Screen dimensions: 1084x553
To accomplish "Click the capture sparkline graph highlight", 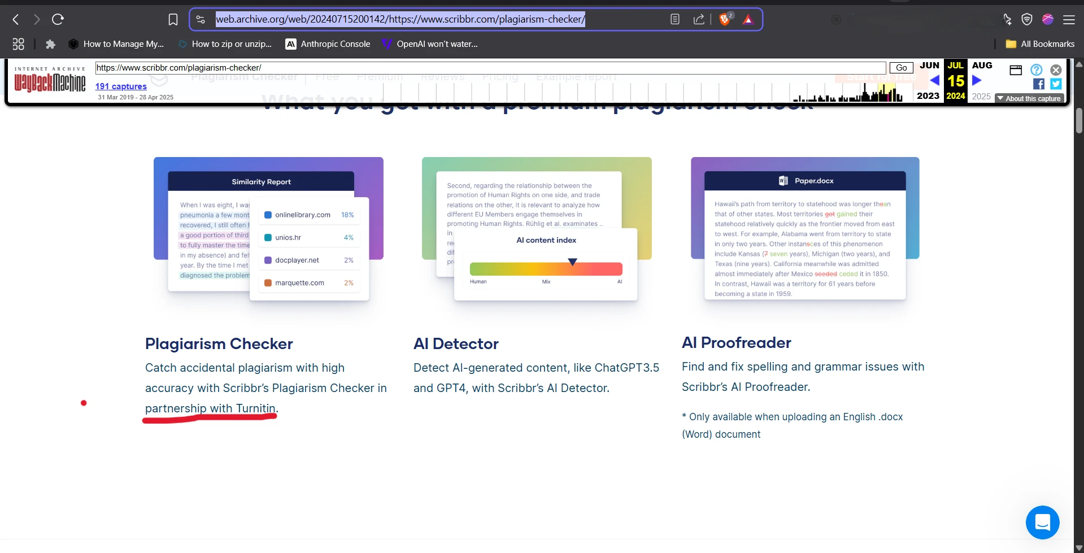I will click(x=888, y=92).
